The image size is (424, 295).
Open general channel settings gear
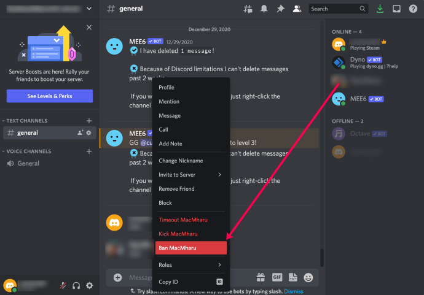(x=88, y=133)
